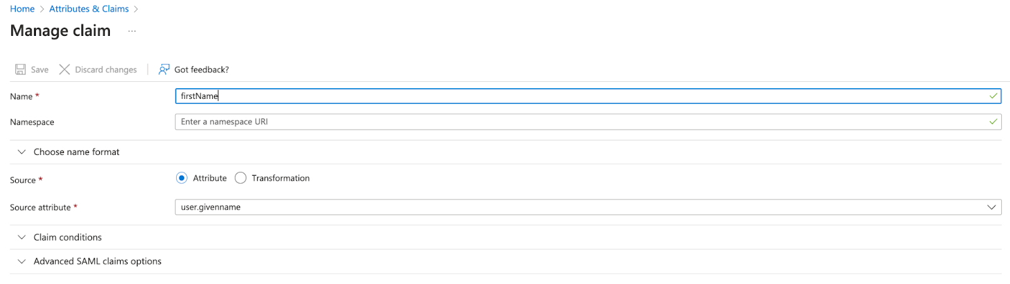Image resolution: width=1010 pixels, height=284 pixels.
Task: Expand Advanced SAML claims options
Action: coord(98,261)
